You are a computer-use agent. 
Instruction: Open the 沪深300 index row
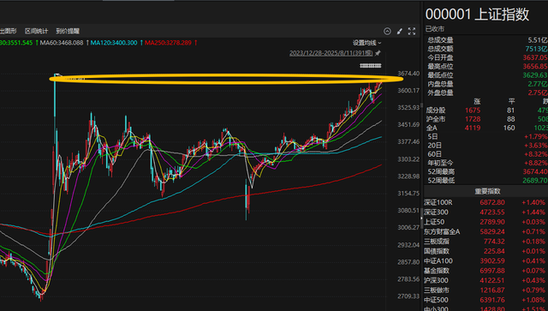tap(485, 280)
